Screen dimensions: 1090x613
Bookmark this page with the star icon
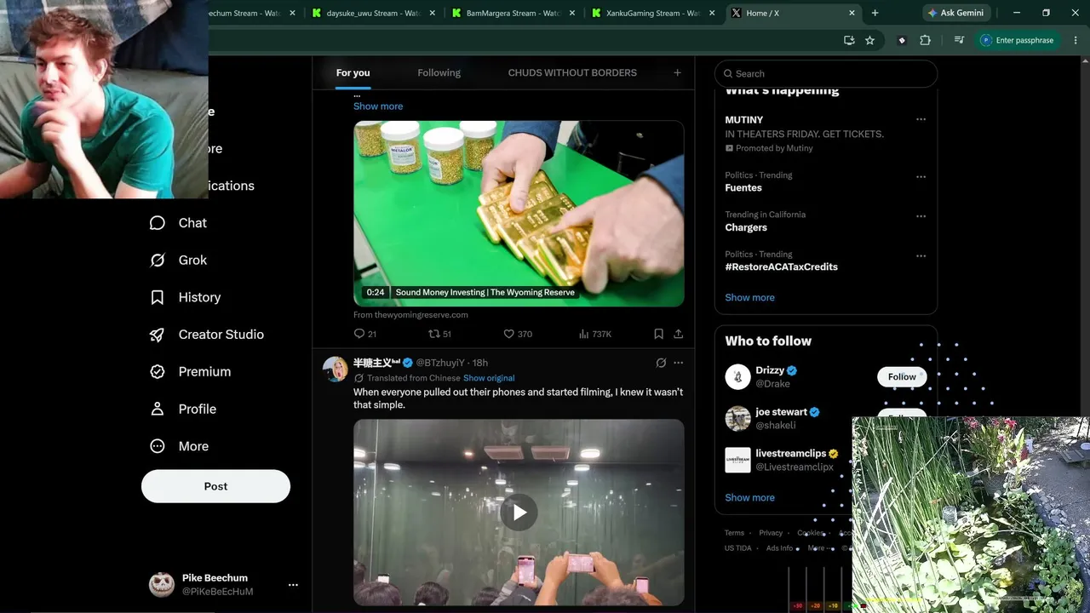pyautogui.click(x=869, y=40)
